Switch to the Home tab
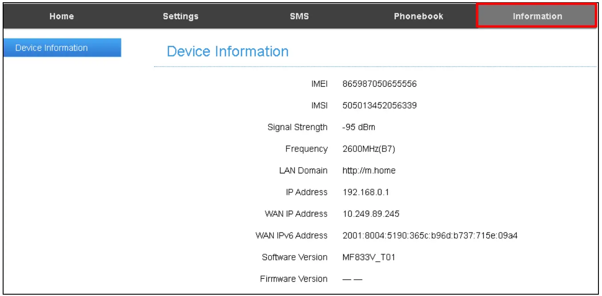Image resolution: width=602 pixels, height=296 pixels. pyautogui.click(x=61, y=16)
